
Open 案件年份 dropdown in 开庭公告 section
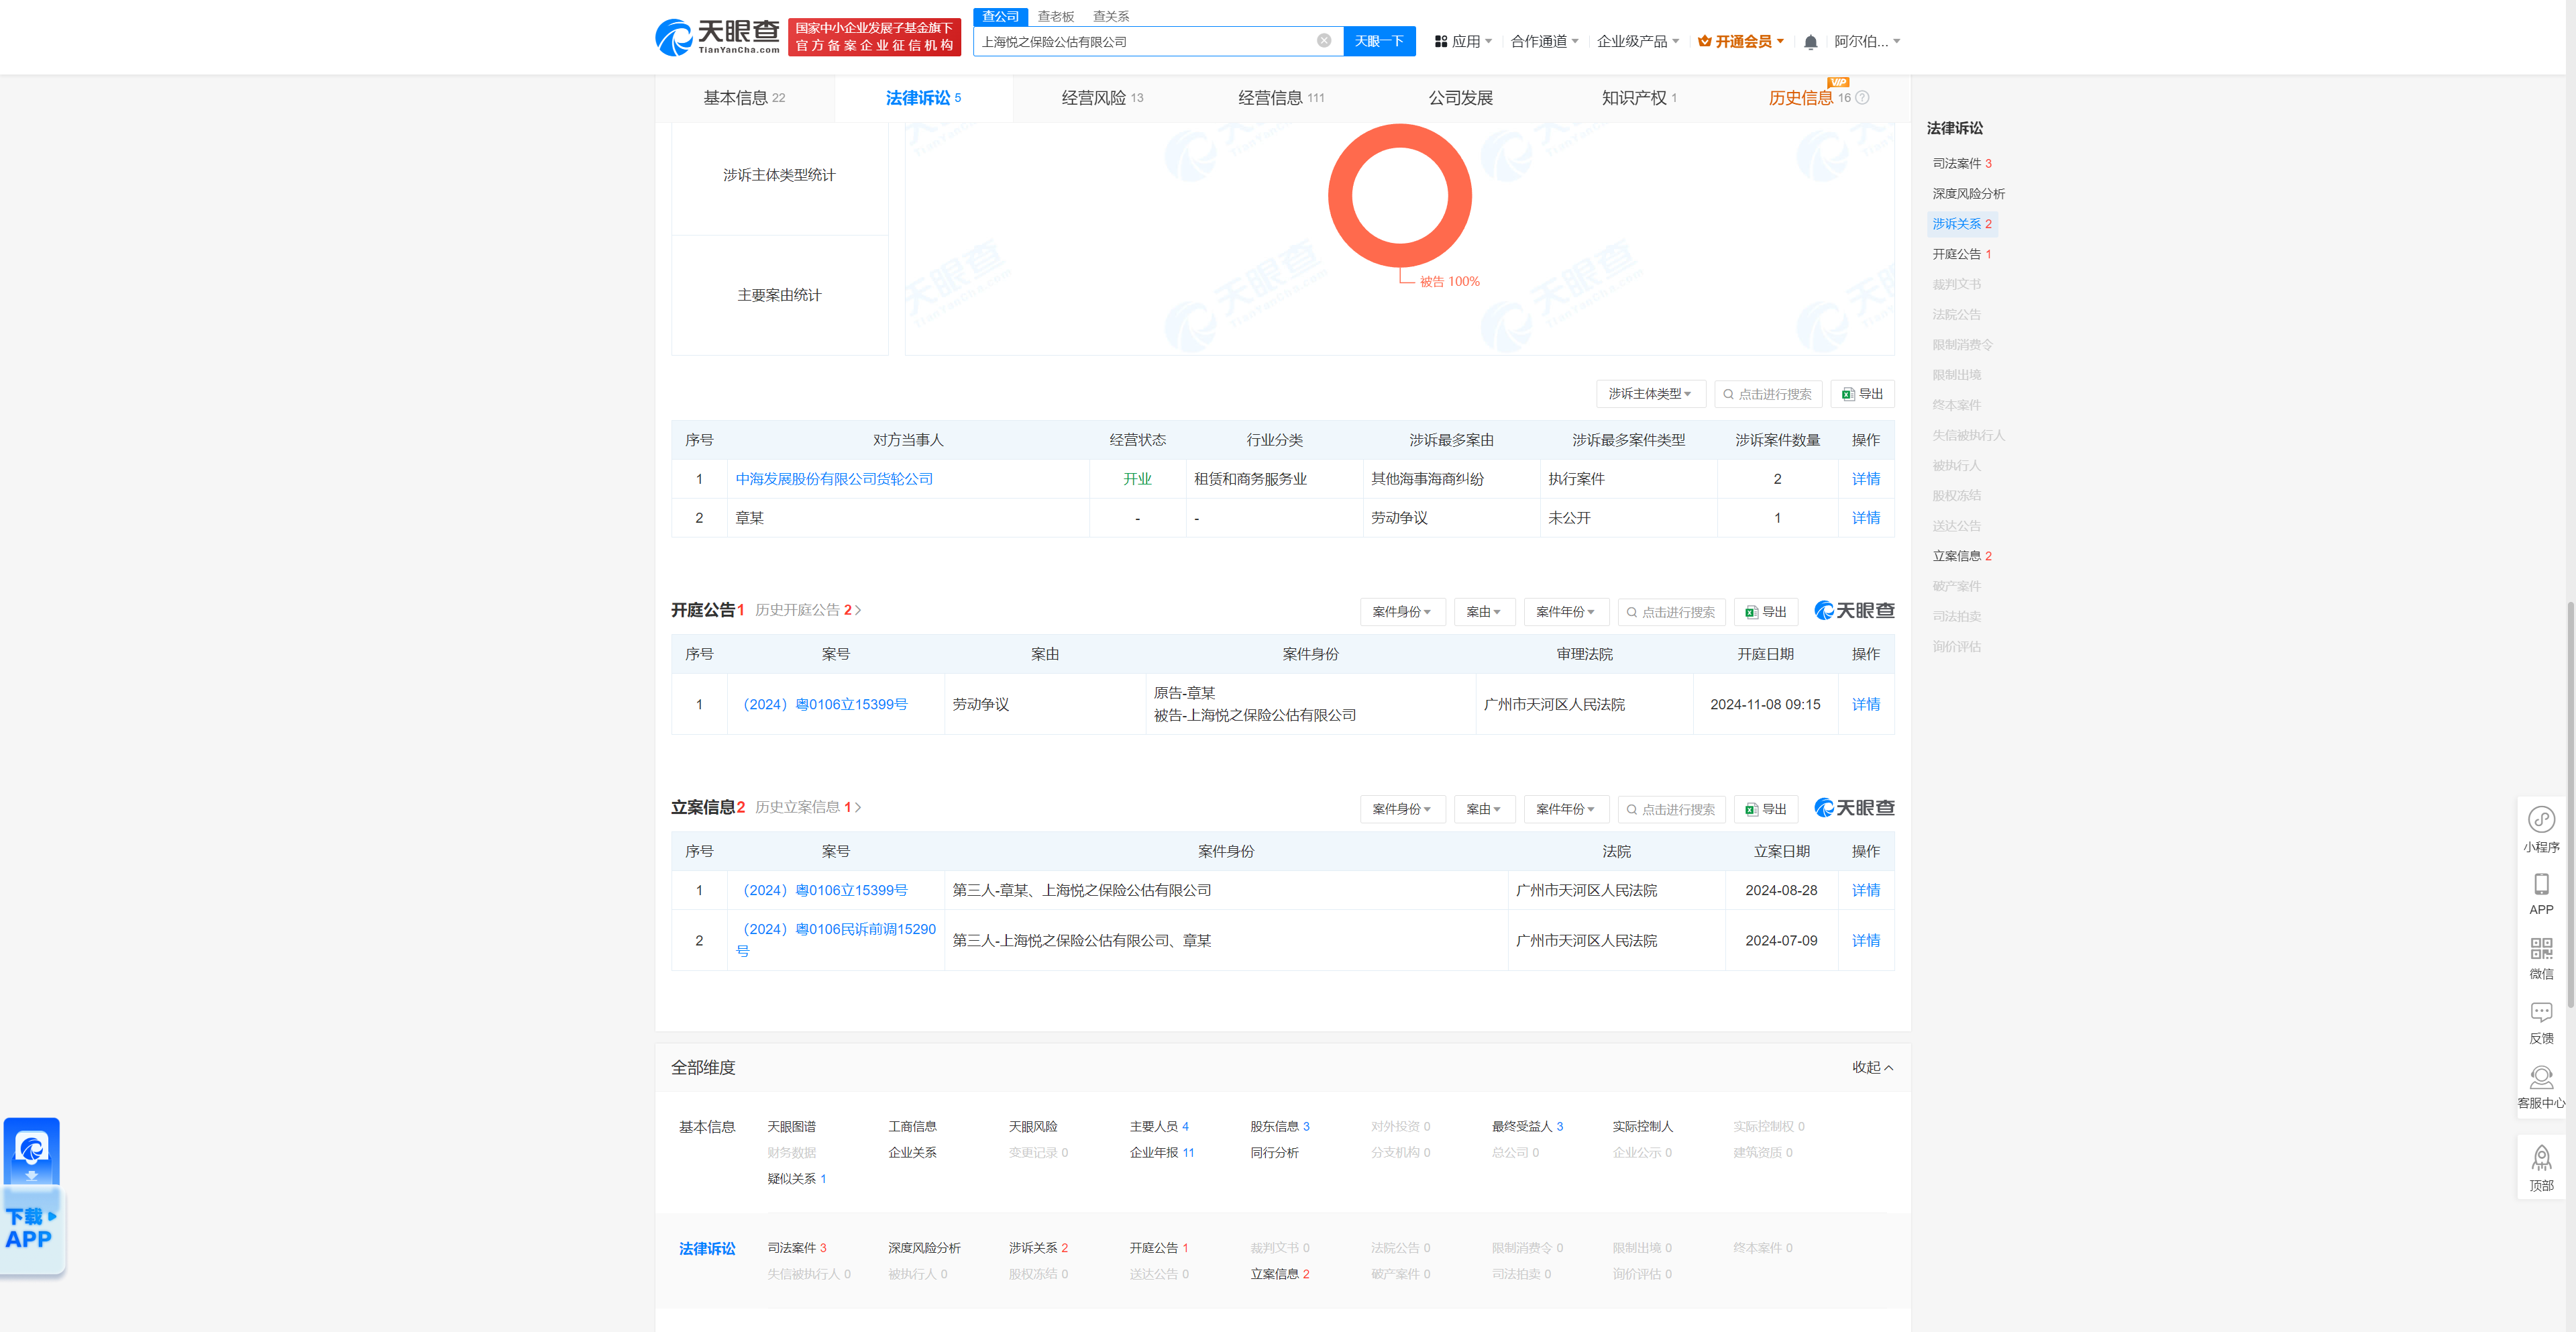pos(1566,612)
